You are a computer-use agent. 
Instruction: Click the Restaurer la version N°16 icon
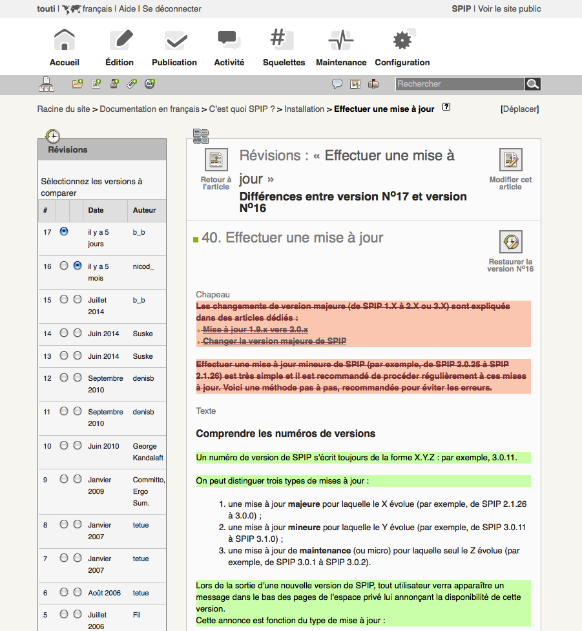point(510,242)
